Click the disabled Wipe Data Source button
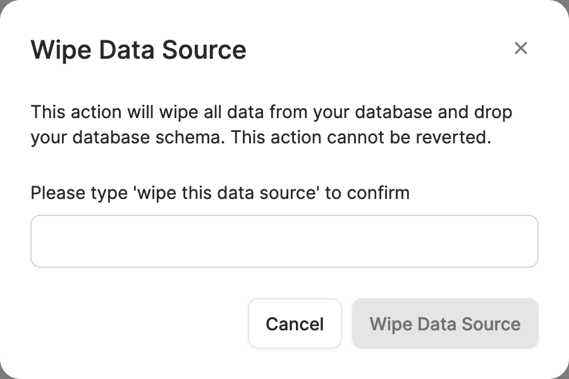569x379 pixels. pos(445,323)
